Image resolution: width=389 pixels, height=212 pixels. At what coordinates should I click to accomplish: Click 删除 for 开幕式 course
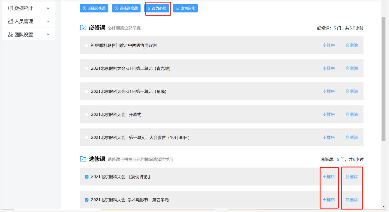point(352,114)
